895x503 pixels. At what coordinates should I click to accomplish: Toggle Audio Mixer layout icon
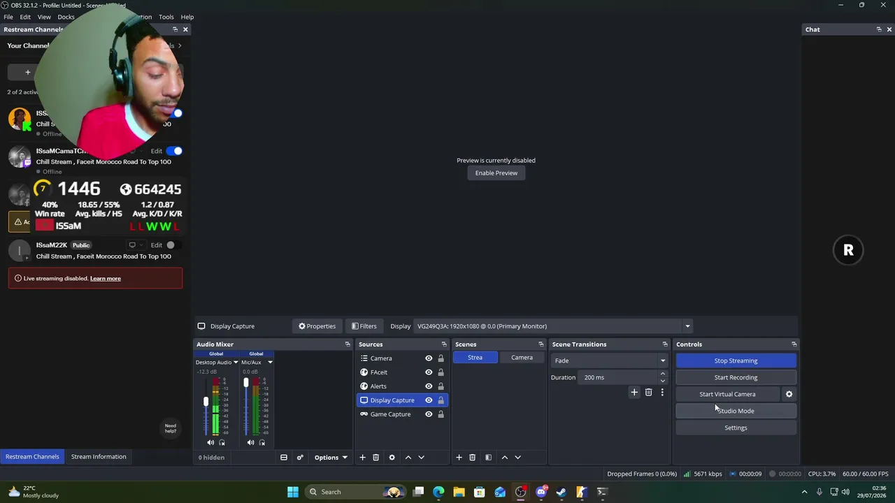coord(284,458)
